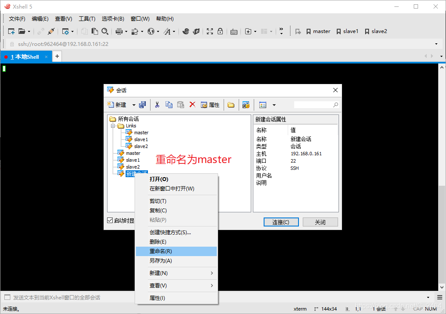Click the New session icon on main toolbar
Screen dimensions: 446x314
tap(10, 31)
